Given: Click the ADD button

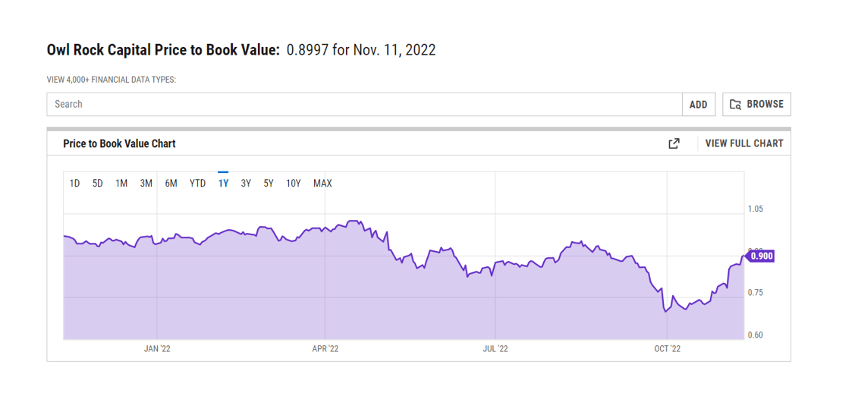Looking at the screenshot, I should pos(699,105).
